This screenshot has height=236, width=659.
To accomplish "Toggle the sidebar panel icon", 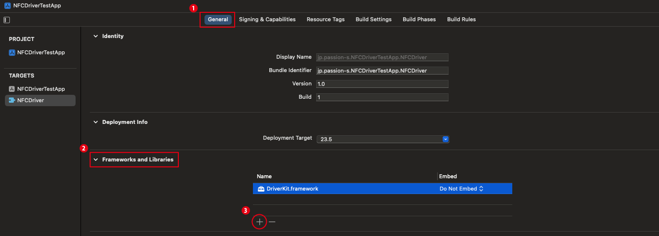I will pyautogui.click(x=6, y=20).
